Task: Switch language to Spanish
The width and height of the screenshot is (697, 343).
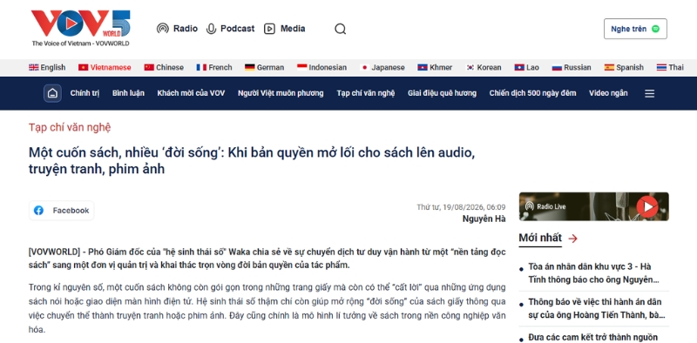Action: pos(624,68)
